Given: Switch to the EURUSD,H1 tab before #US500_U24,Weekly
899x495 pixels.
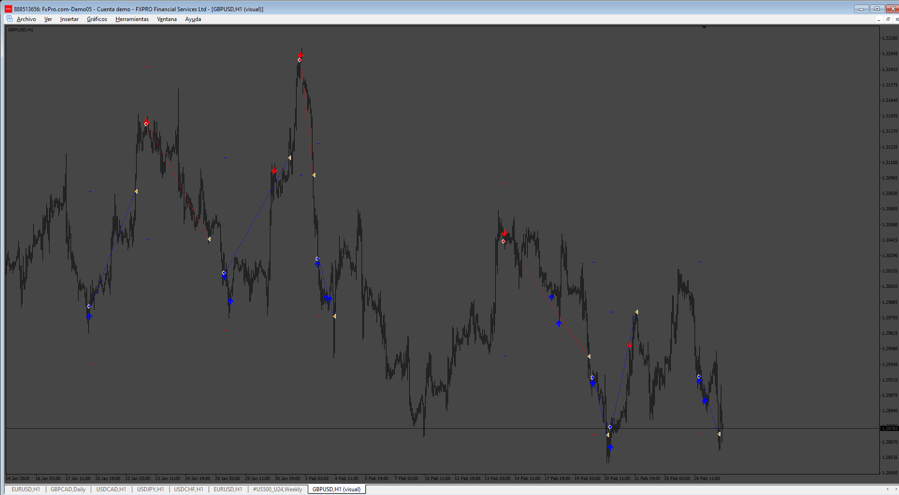Looking at the screenshot, I should click(228, 489).
